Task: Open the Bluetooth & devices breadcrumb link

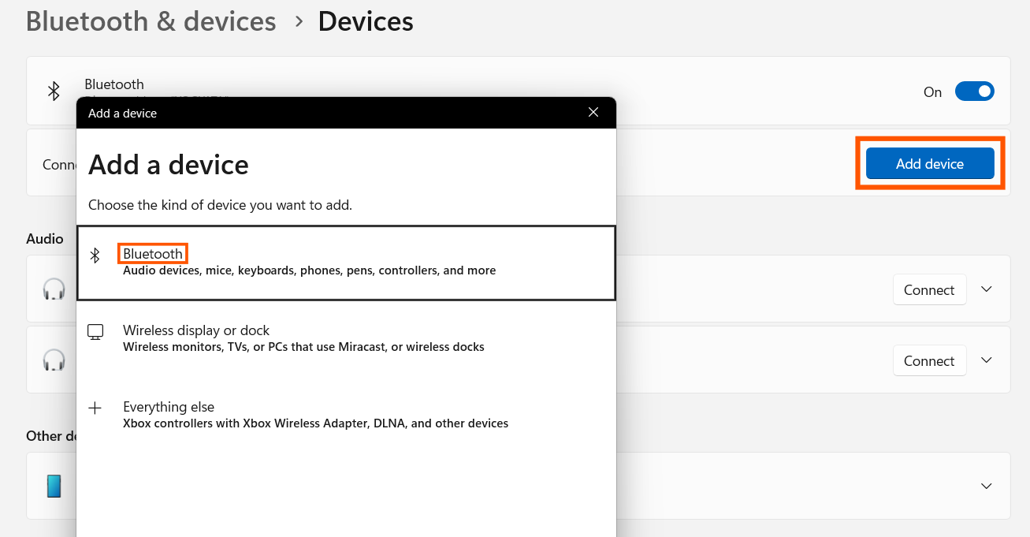Action: pos(151,21)
